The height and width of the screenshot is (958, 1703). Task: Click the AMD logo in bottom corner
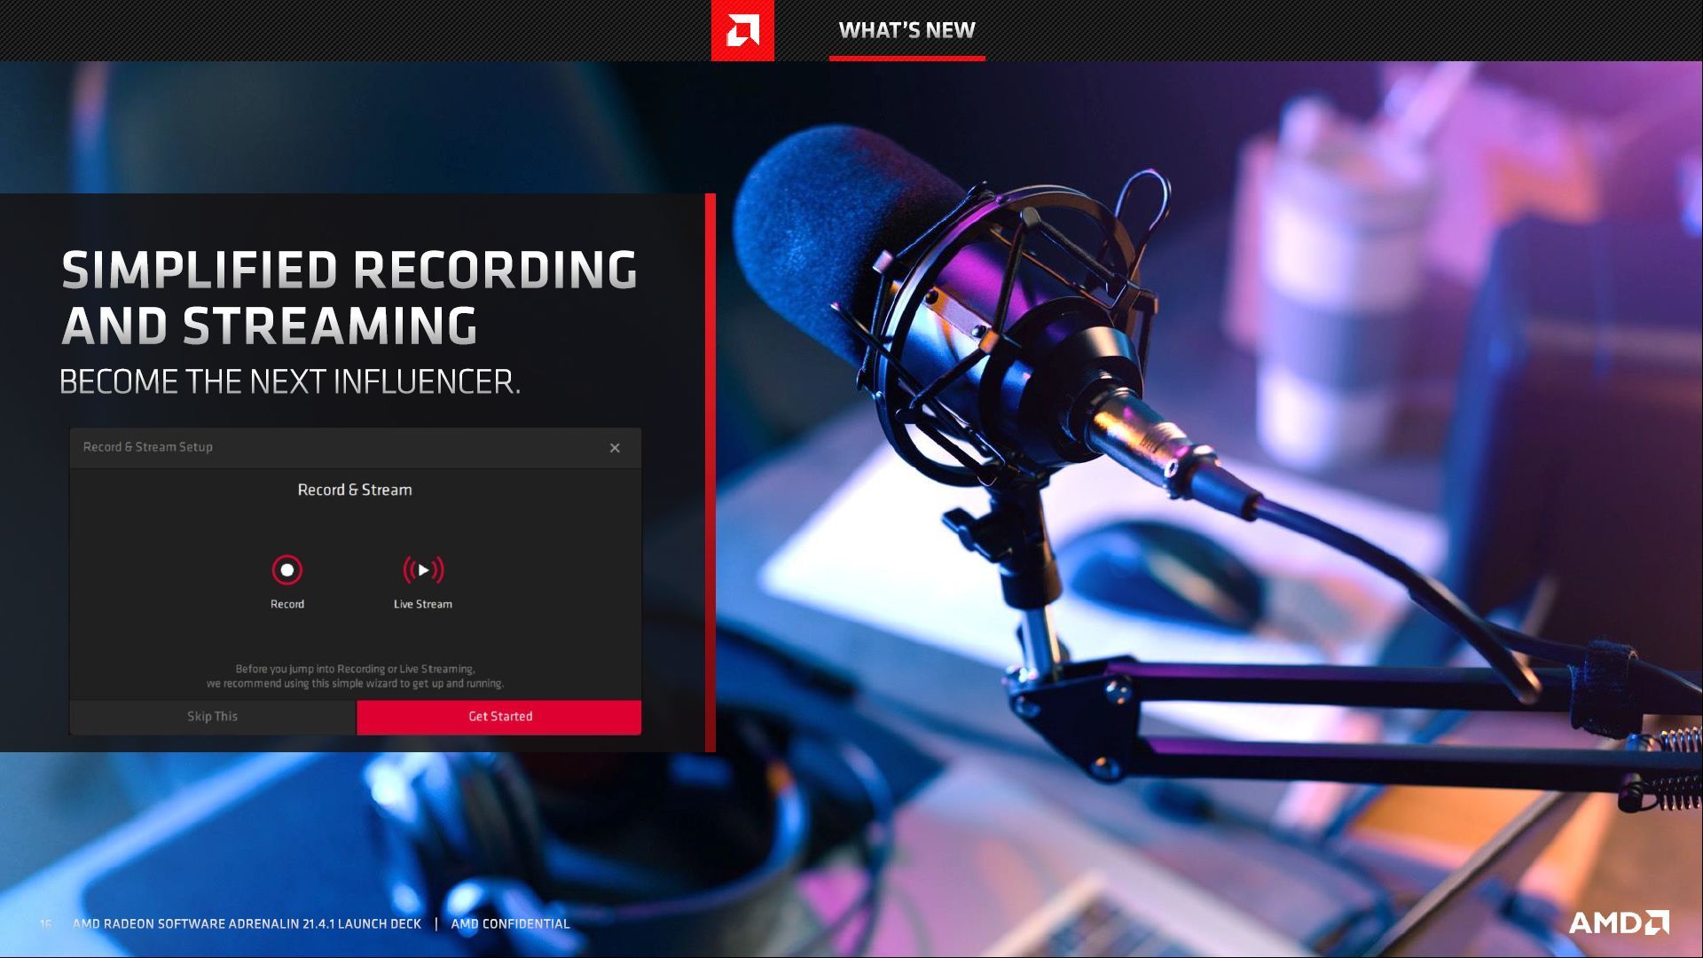click(1619, 923)
